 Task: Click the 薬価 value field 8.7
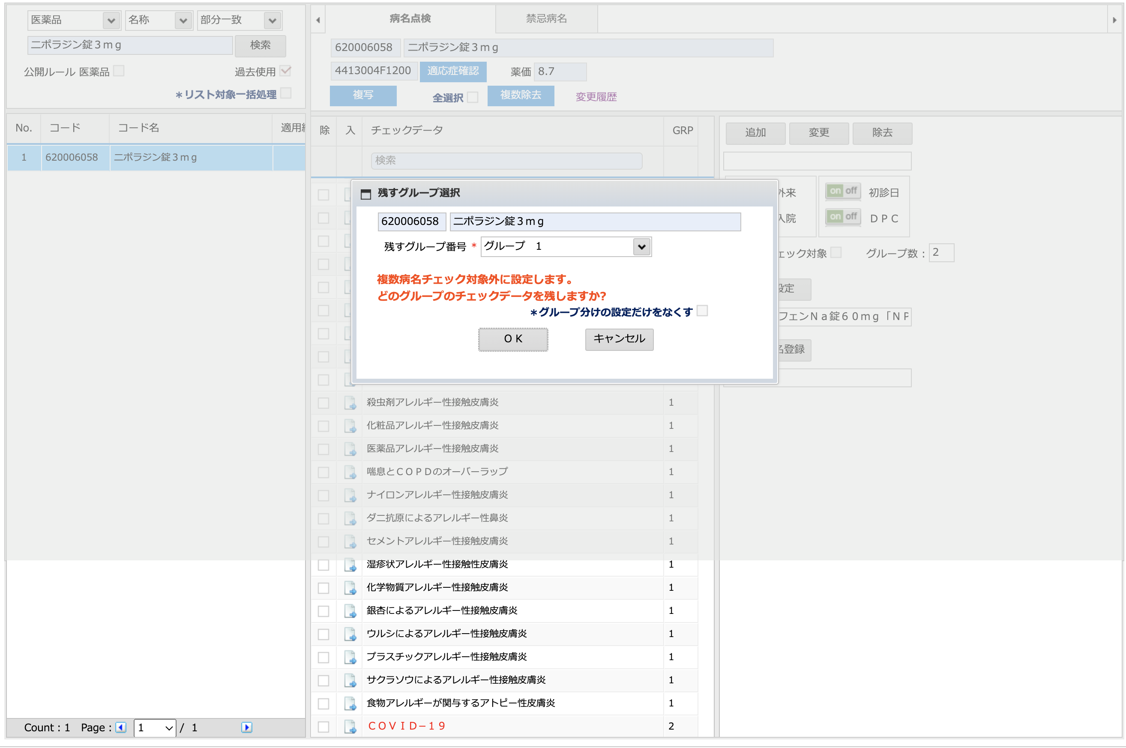pyautogui.click(x=560, y=72)
